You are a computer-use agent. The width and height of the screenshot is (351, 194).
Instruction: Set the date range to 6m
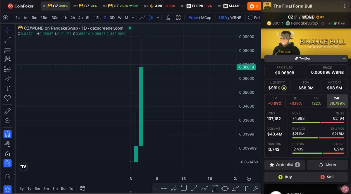(37, 188)
